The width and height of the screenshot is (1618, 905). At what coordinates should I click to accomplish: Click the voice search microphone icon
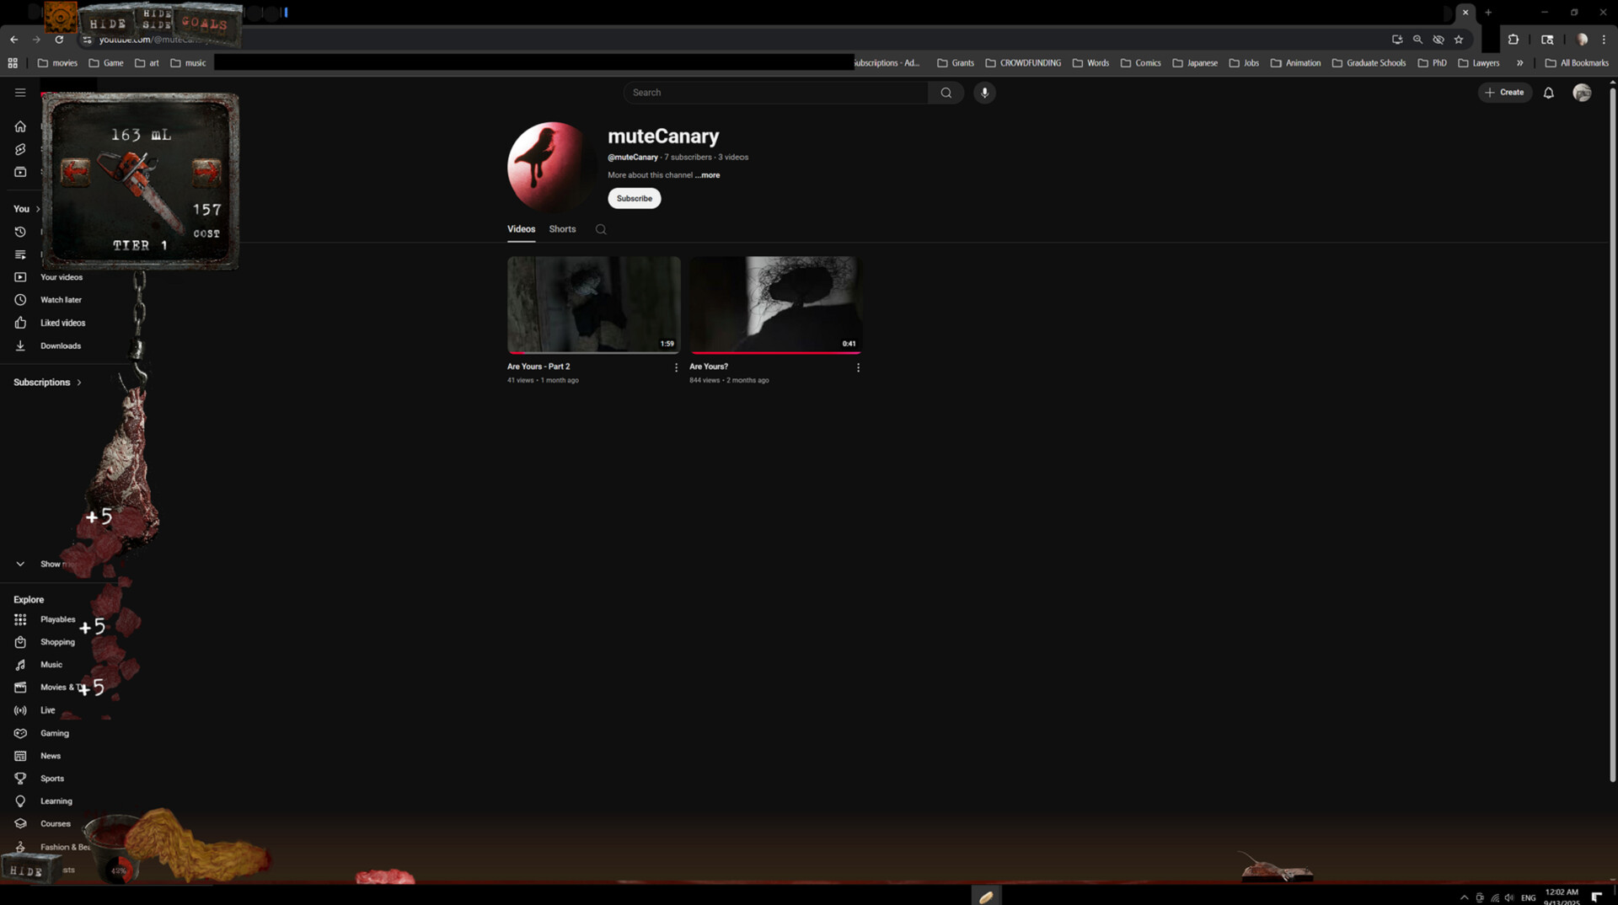tap(984, 93)
